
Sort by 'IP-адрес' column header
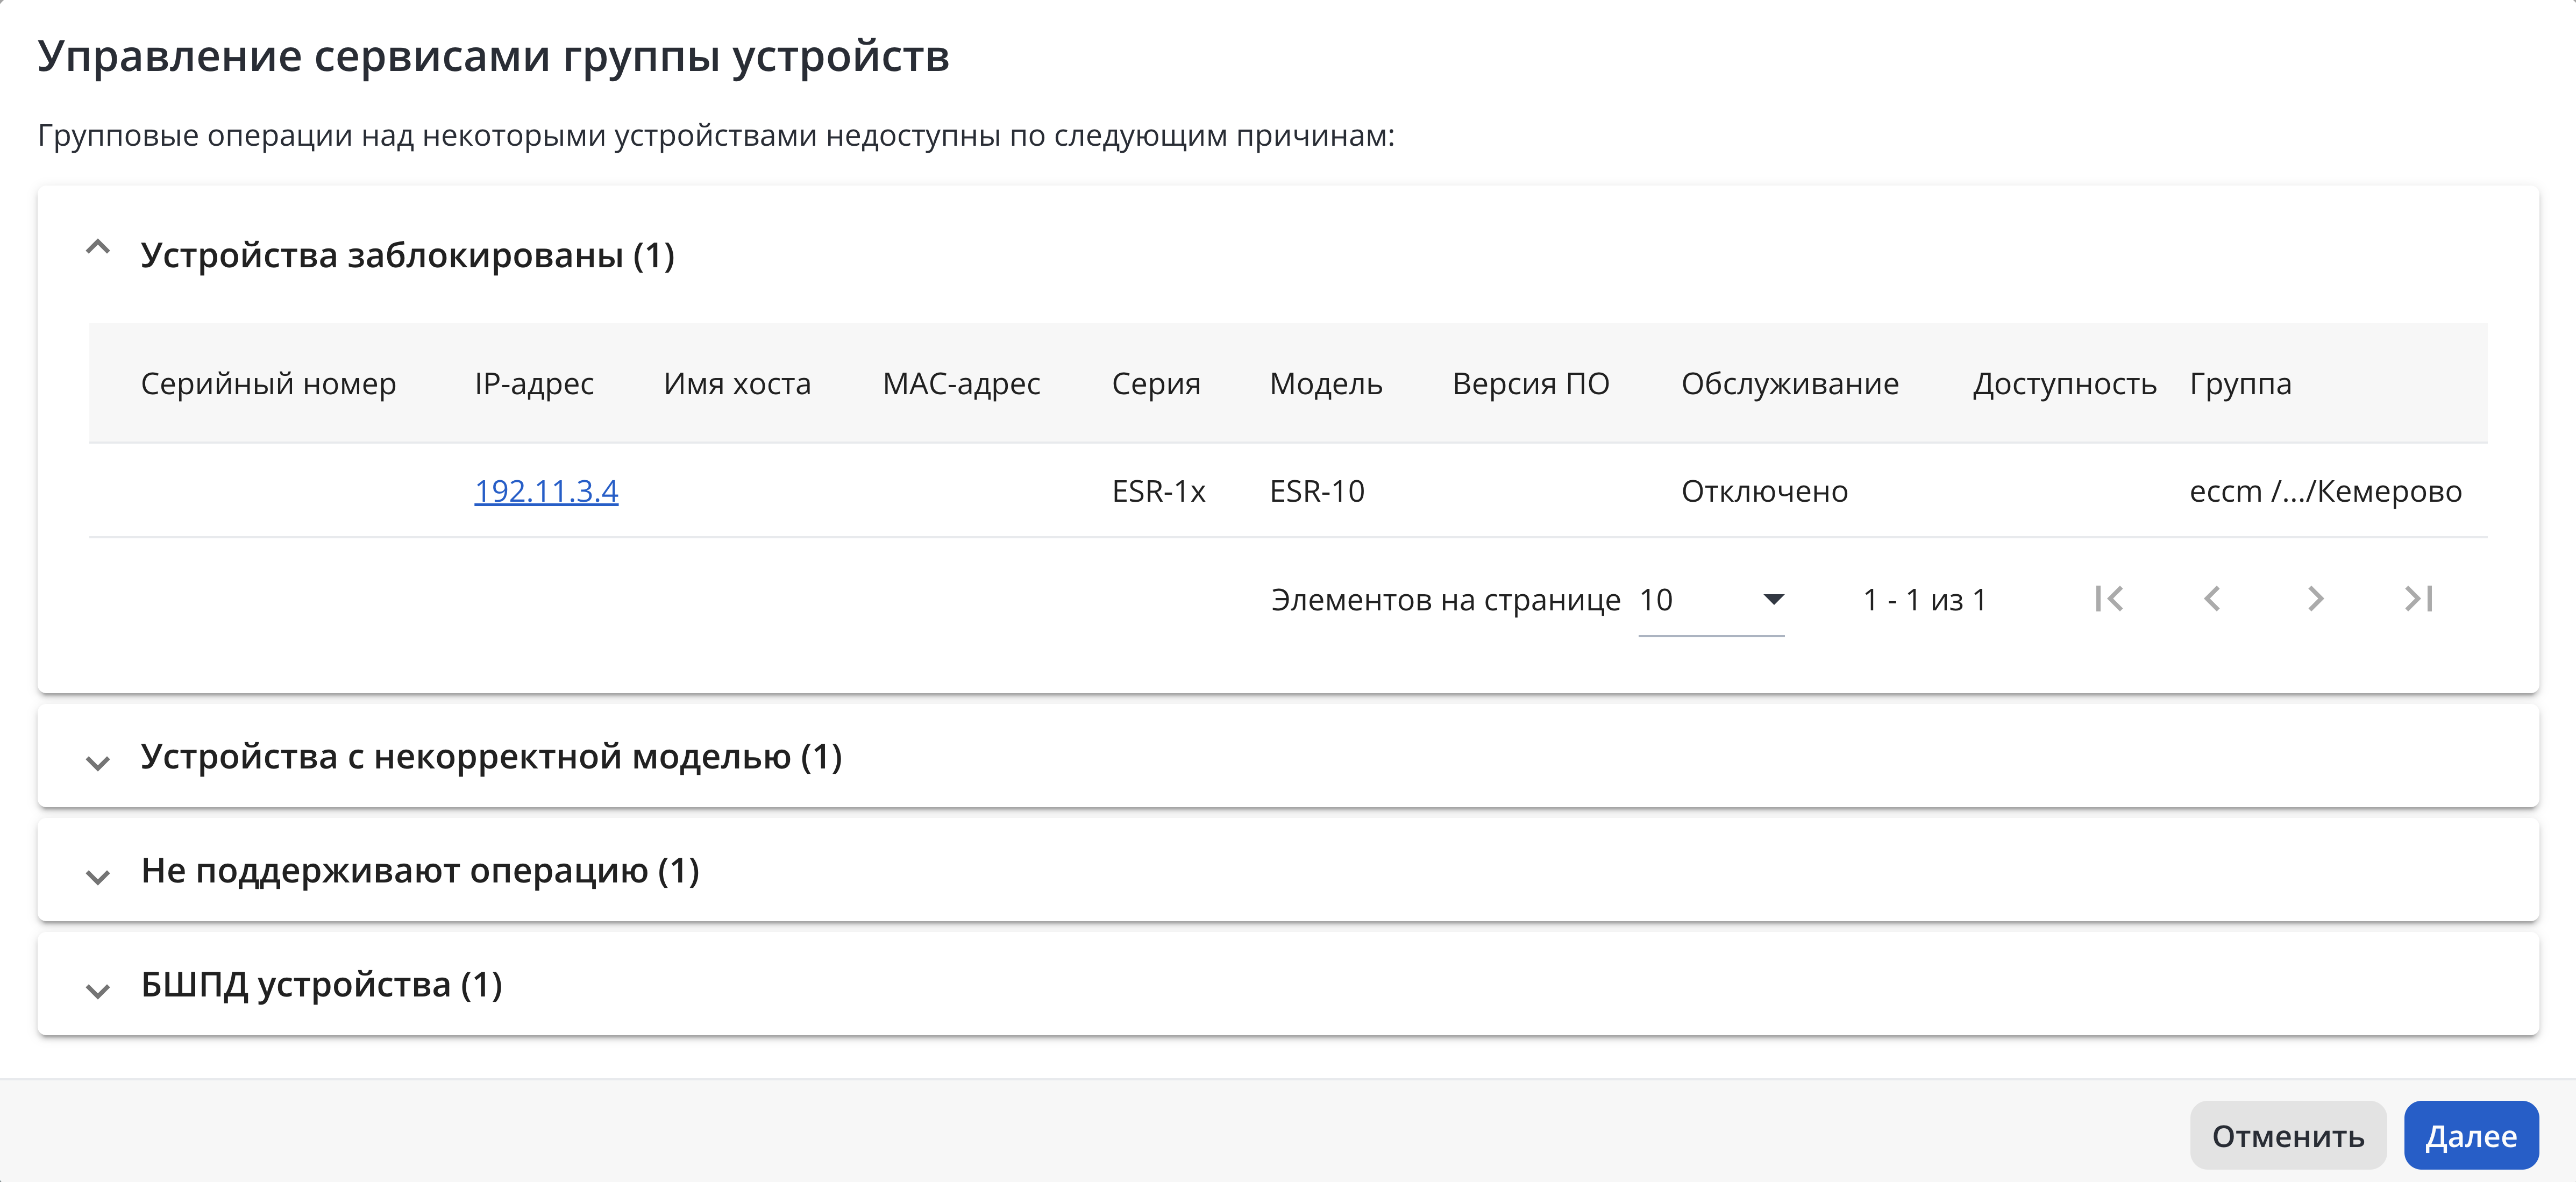[534, 384]
